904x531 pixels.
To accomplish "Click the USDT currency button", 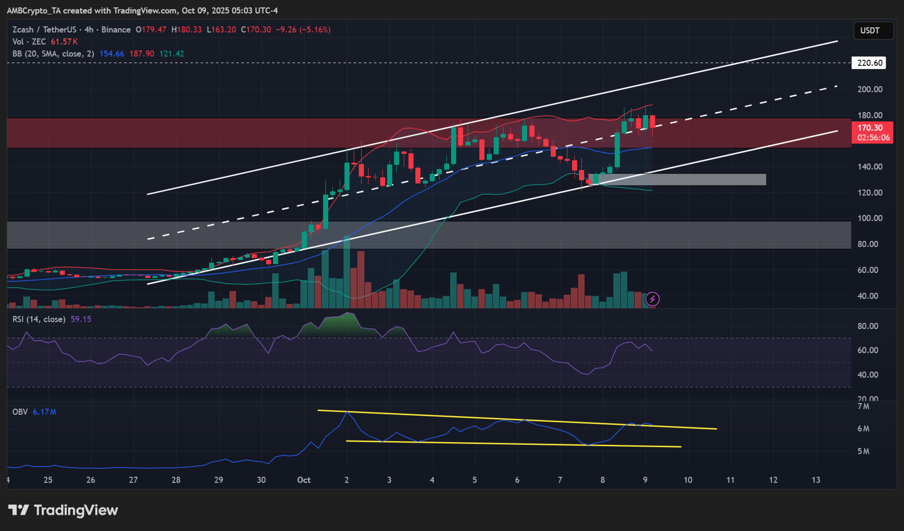I will (x=873, y=31).
